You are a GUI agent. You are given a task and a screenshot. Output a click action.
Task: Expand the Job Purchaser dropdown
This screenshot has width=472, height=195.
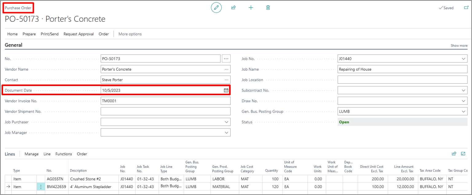click(226, 122)
